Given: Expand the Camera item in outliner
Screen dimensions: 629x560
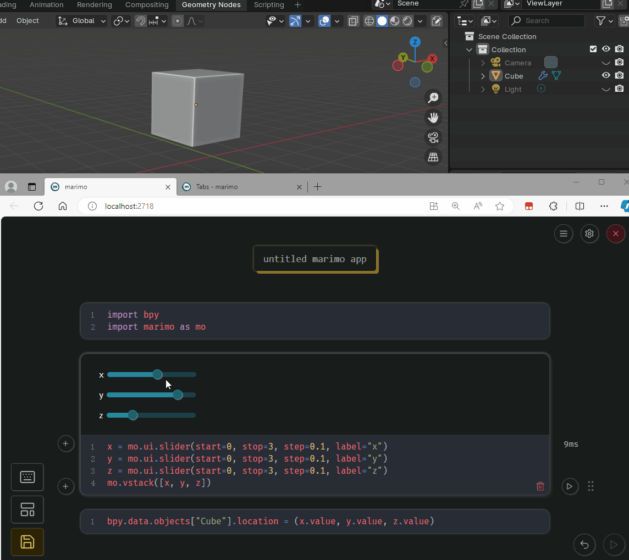Looking at the screenshot, I should [x=483, y=63].
